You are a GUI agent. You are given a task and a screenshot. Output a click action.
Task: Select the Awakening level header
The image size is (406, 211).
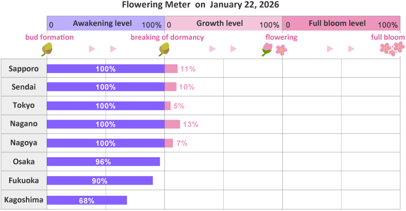[106, 23]
